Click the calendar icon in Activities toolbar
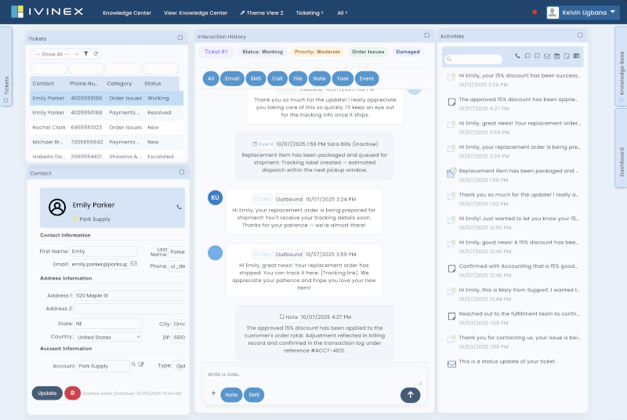Viewport: 627px width, 420px height. pyautogui.click(x=556, y=56)
